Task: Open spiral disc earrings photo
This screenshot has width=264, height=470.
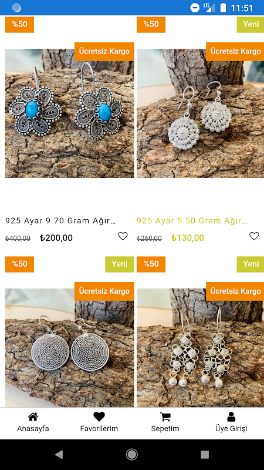Action: [69, 348]
